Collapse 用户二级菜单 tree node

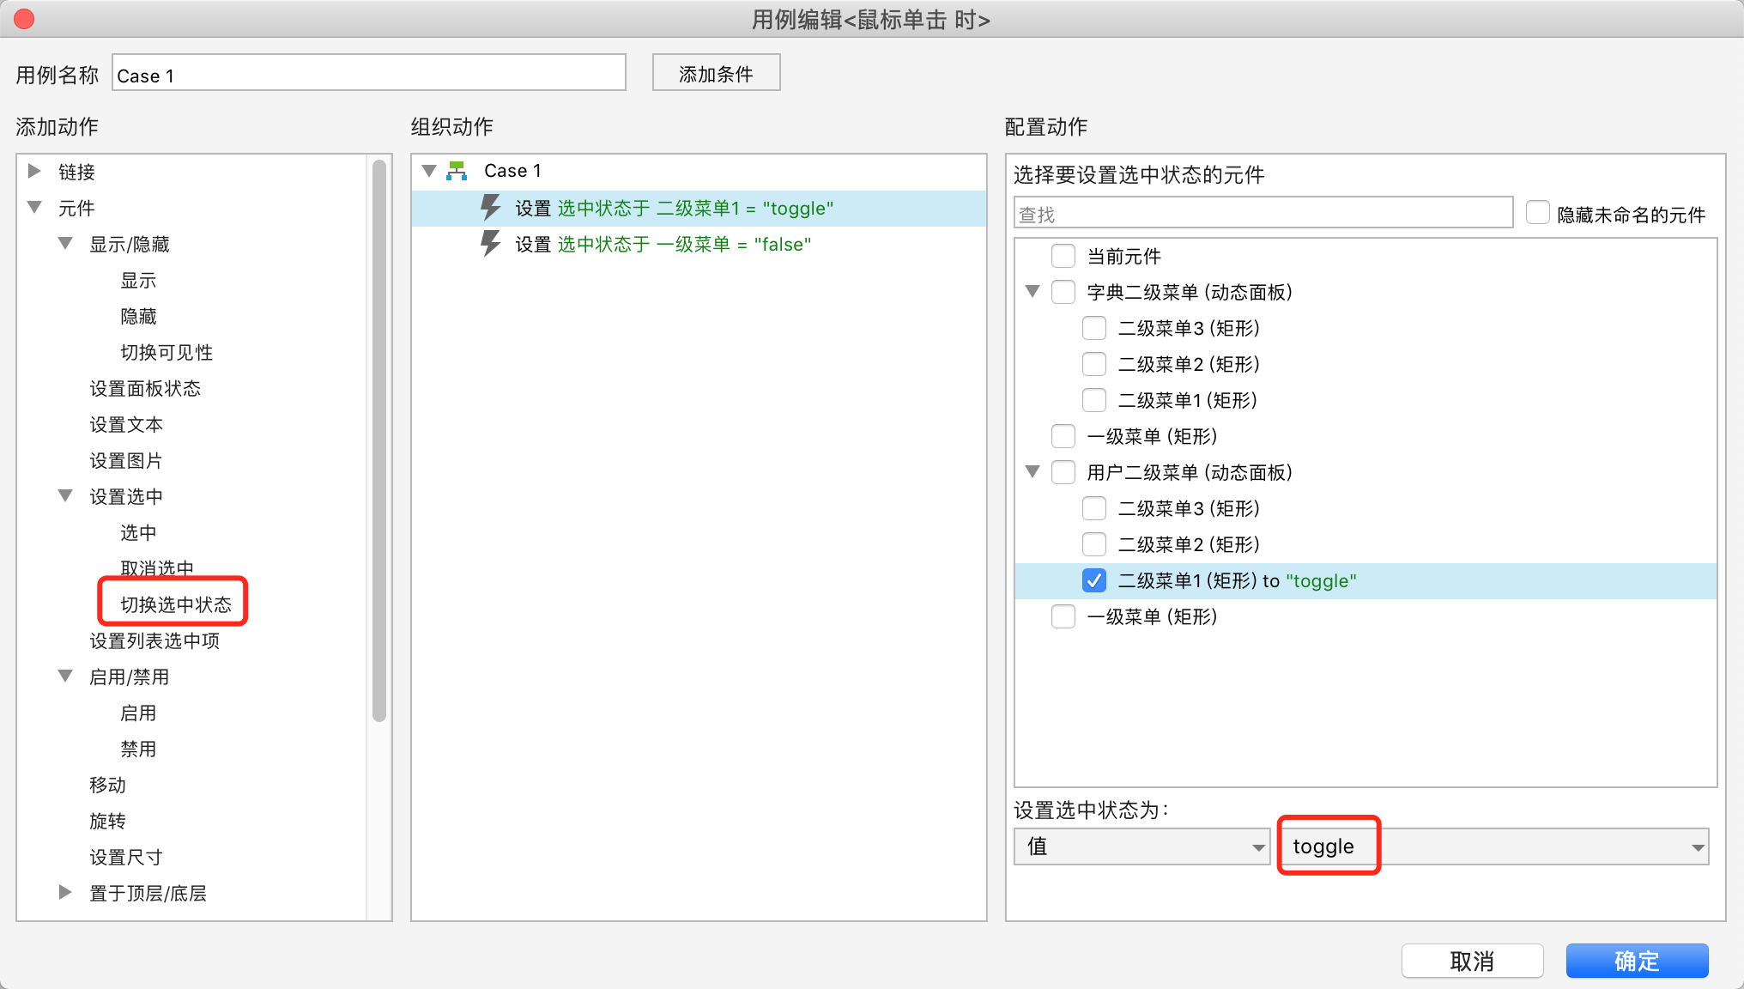pyautogui.click(x=1032, y=471)
